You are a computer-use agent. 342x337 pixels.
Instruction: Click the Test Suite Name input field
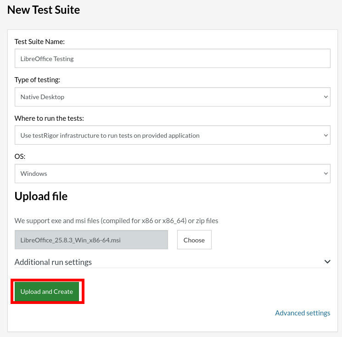(x=172, y=59)
